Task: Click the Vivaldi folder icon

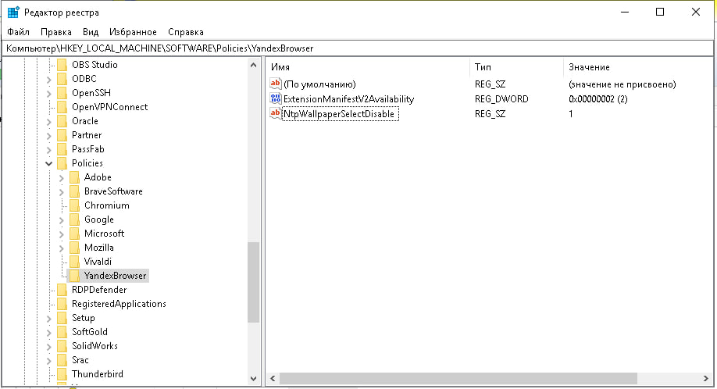Action: point(74,262)
